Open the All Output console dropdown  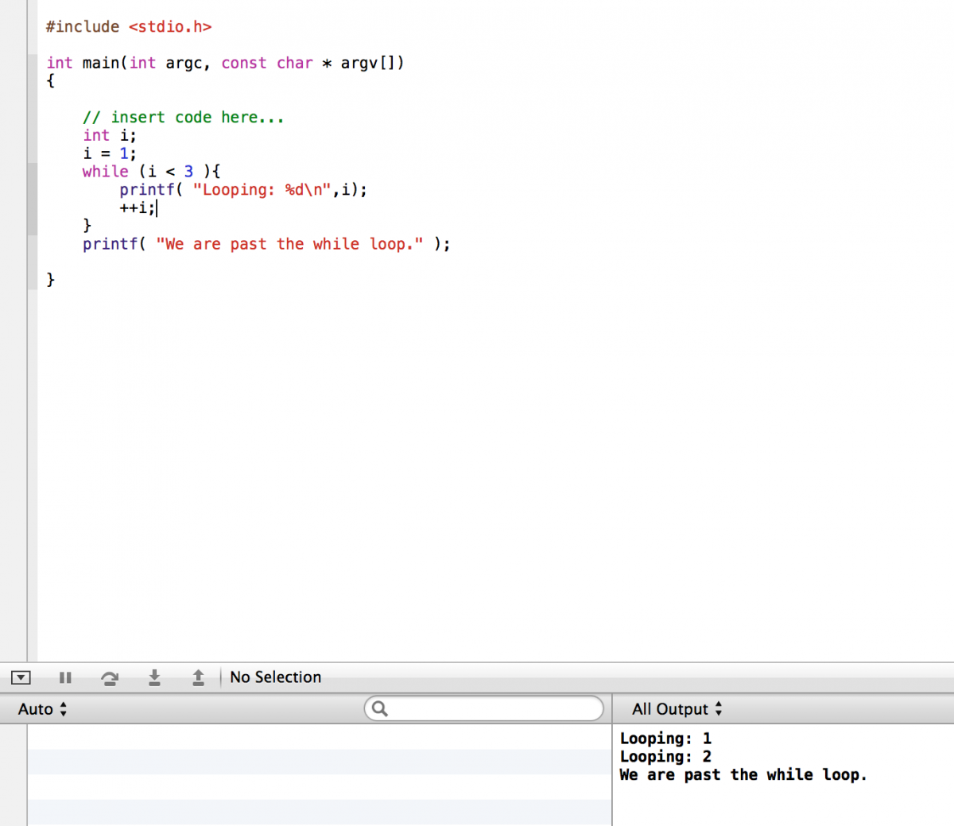(677, 709)
